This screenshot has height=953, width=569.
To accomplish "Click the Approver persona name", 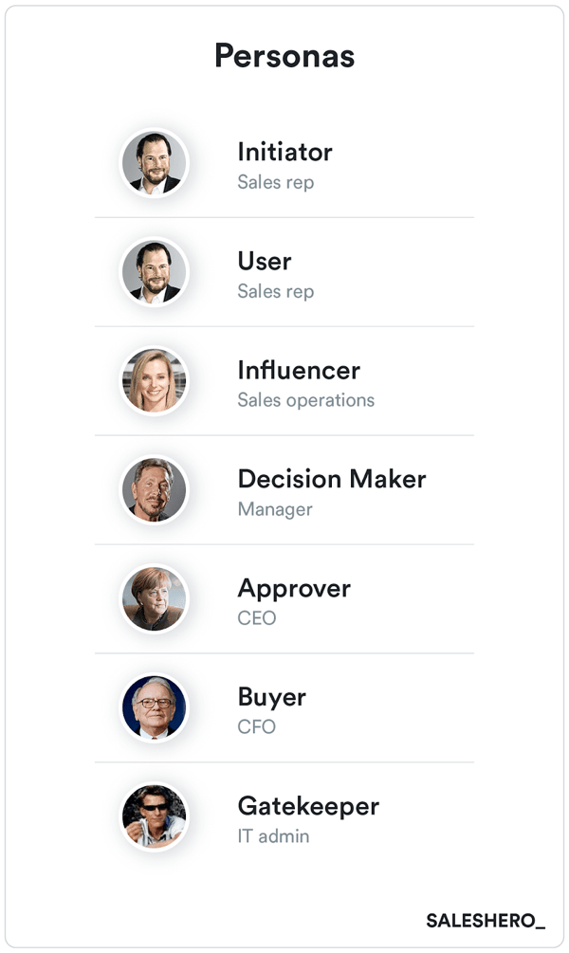I will 294,588.
